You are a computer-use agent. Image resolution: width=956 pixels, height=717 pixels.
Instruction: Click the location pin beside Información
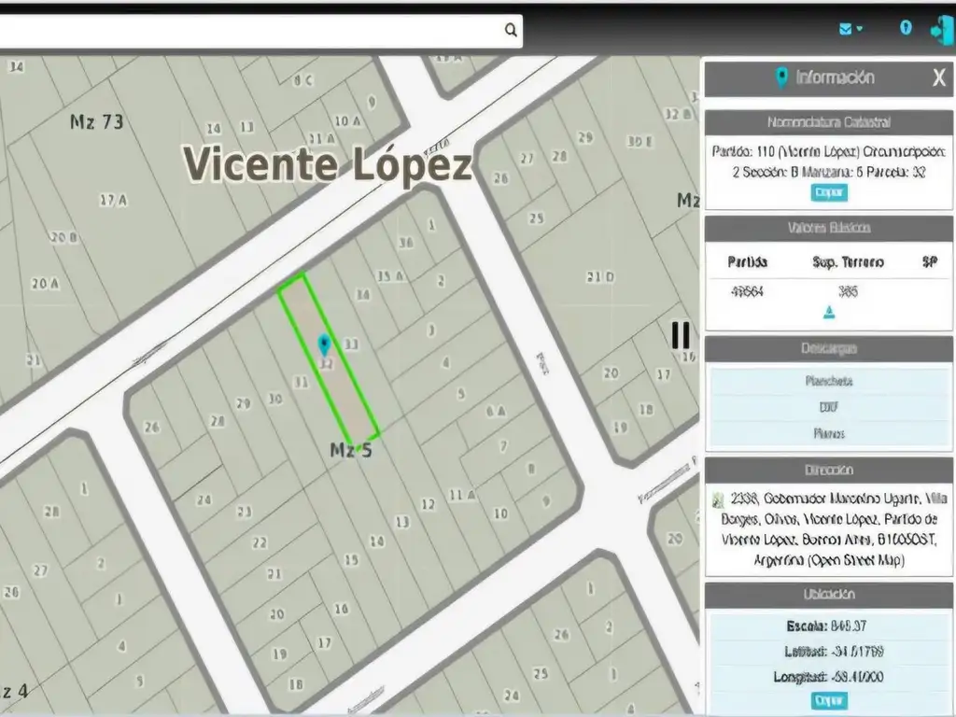pos(781,78)
